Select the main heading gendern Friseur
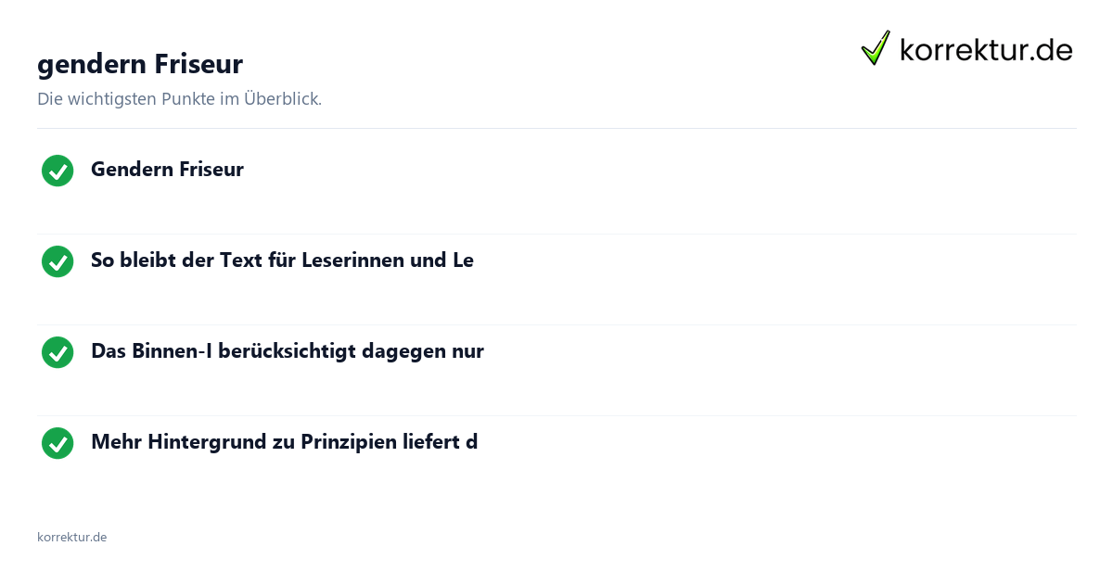The image size is (1113, 584). [x=140, y=64]
